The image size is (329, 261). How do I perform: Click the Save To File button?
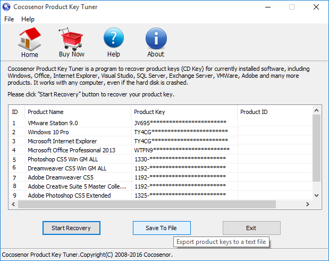click(162, 228)
